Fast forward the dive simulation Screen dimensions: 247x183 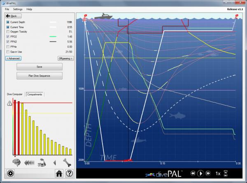(x=209, y=174)
